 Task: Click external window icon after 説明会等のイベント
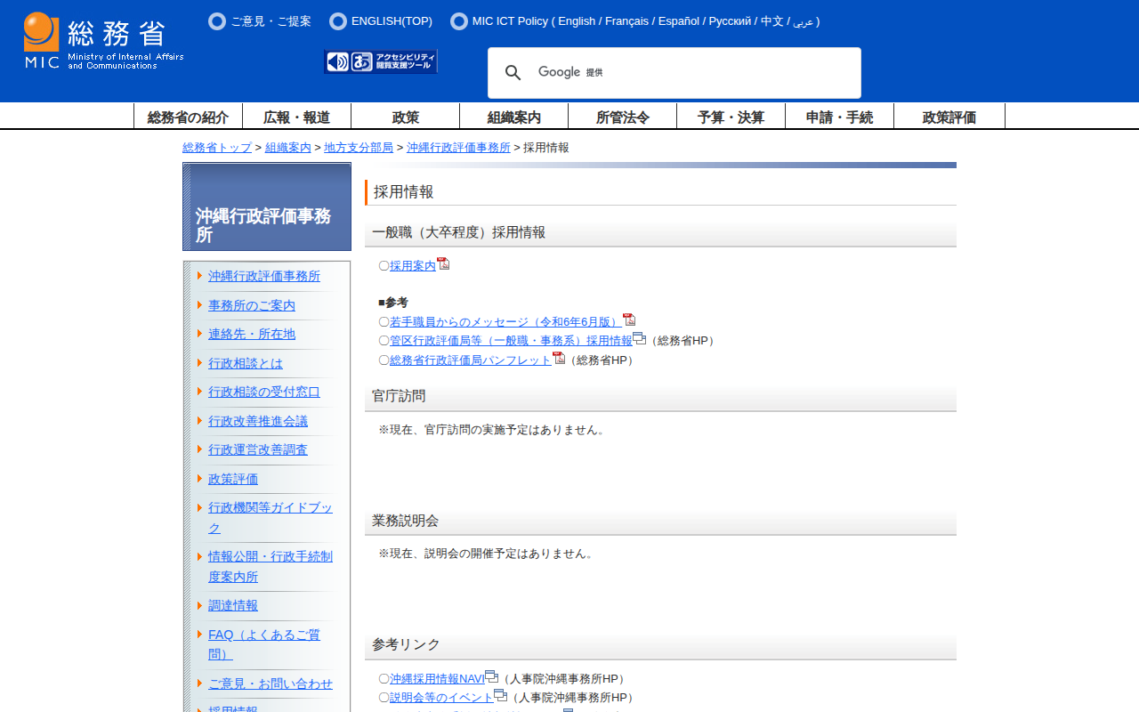pyautogui.click(x=500, y=695)
